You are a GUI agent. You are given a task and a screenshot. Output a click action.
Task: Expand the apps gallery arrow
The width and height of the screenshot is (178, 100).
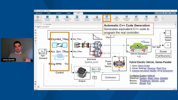coord(162,18)
